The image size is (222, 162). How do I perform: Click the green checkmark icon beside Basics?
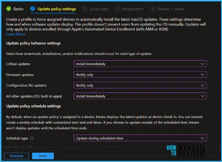[9, 9]
